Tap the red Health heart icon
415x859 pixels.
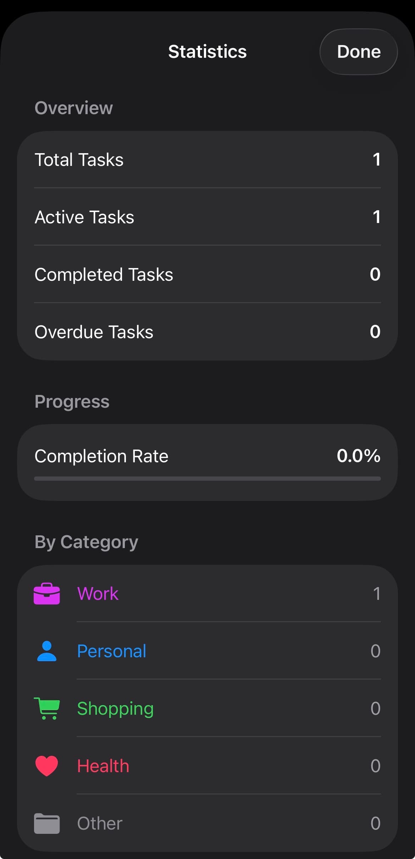[x=46, y=766]
